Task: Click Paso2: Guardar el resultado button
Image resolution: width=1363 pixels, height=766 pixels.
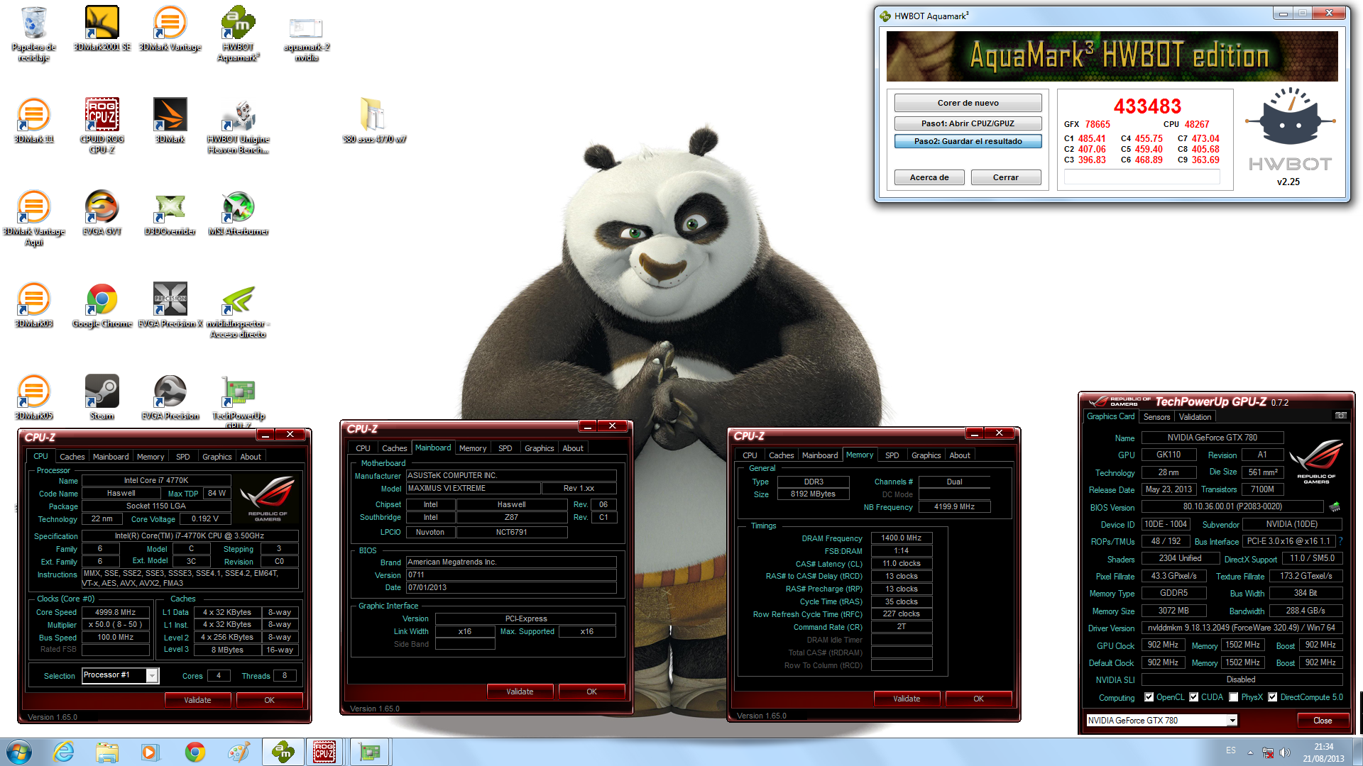Action: coord(968,141)
